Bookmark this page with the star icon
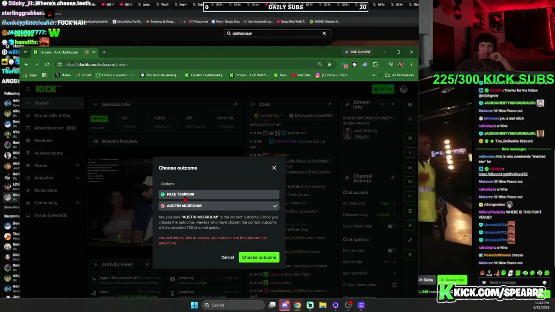 (x=330, y=65)
